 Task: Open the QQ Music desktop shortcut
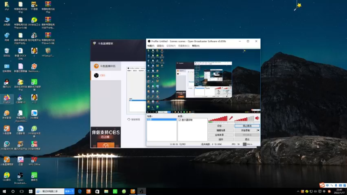point(7,177)
